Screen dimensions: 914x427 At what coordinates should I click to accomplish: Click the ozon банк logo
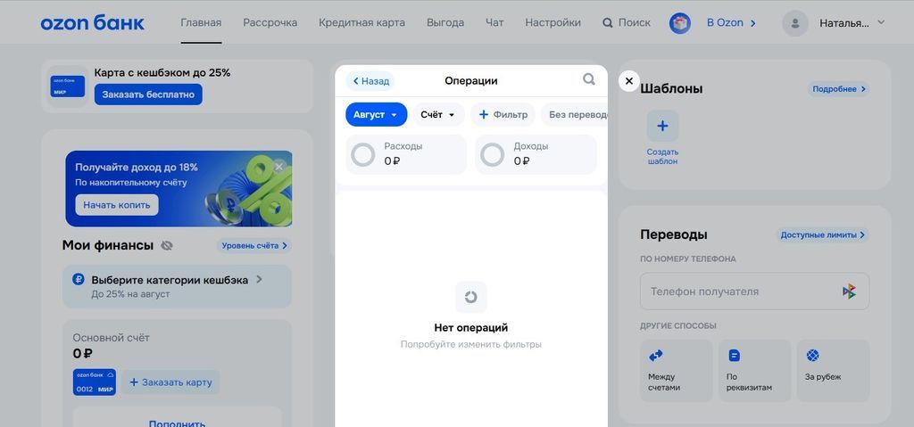tap(92, 22)
